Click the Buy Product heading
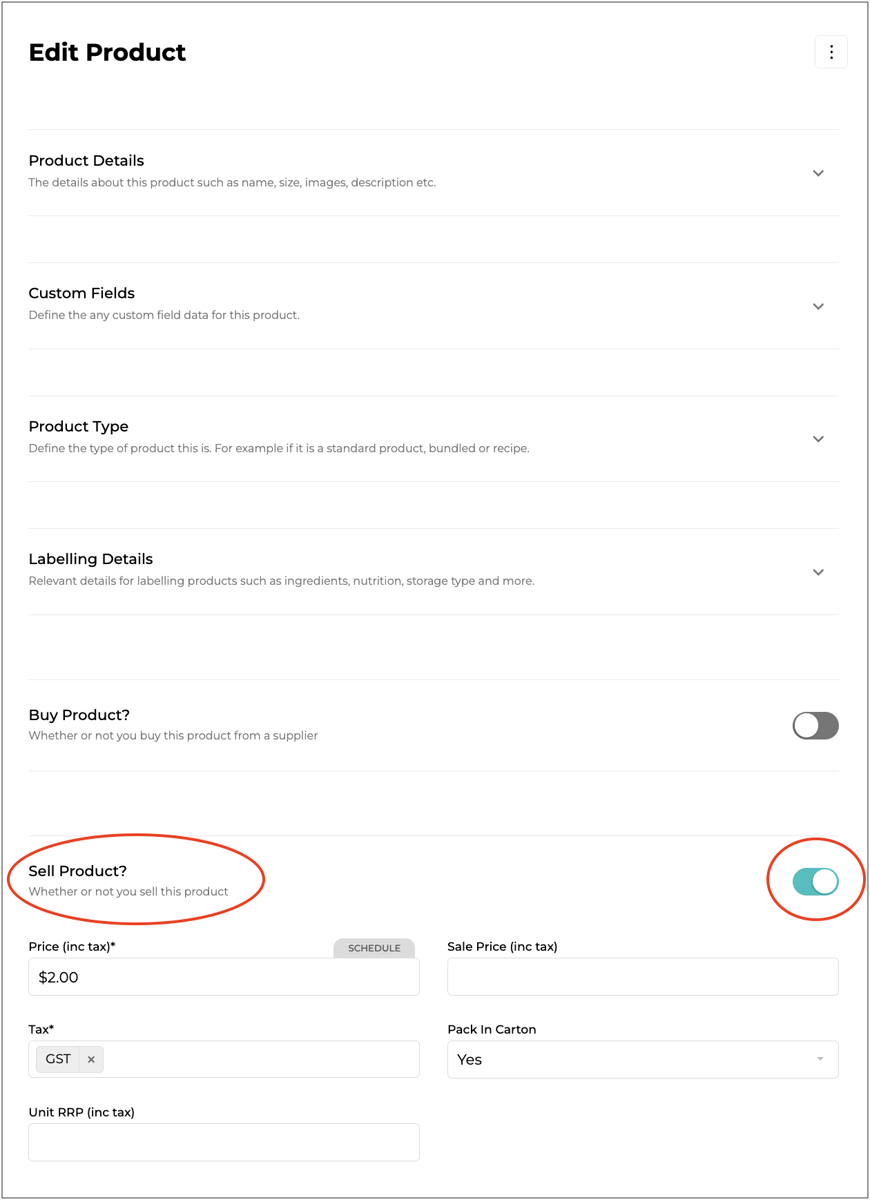Image resolution: width=870 pixels, height=1200 pixels. (79, 715)
